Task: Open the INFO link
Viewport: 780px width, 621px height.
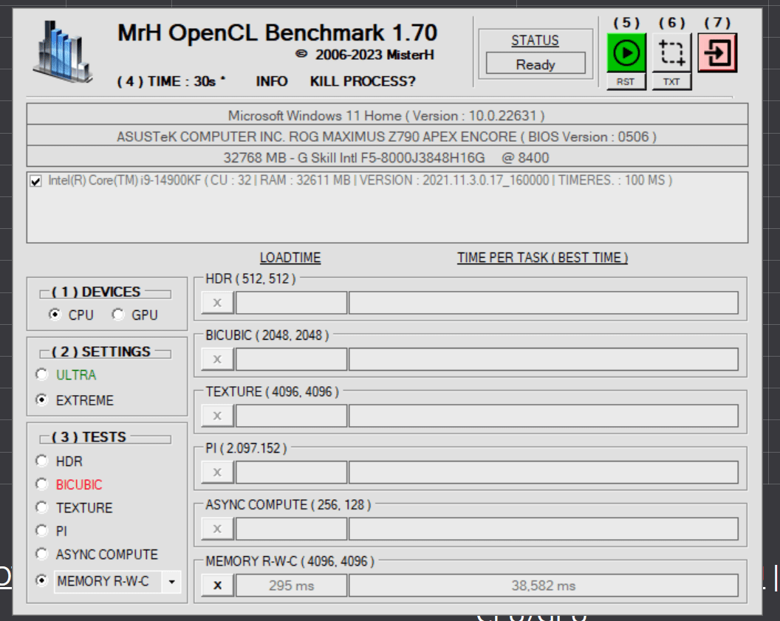Action: pyautogui.click(x=272, y=81)
